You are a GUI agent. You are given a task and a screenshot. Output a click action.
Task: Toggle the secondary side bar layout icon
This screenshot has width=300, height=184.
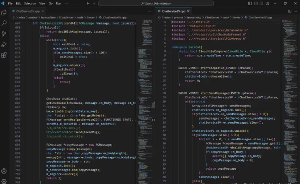pyautogui.click(x=261, y=3)
